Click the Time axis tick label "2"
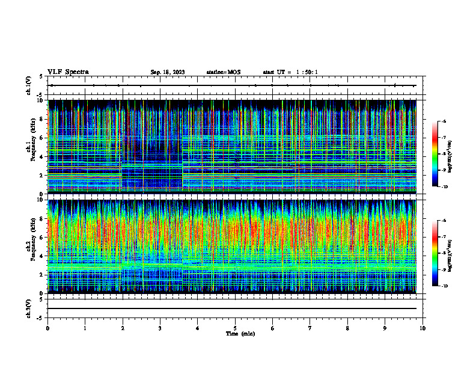This screenshot has width=476, height=368. 123,328
